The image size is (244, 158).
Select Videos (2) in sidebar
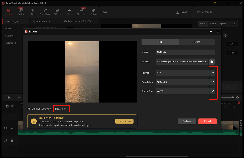coord(10,29)
